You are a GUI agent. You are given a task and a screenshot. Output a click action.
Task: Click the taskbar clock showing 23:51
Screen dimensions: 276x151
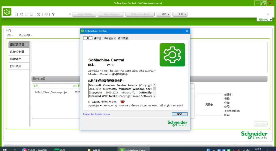tap(258, 149)
